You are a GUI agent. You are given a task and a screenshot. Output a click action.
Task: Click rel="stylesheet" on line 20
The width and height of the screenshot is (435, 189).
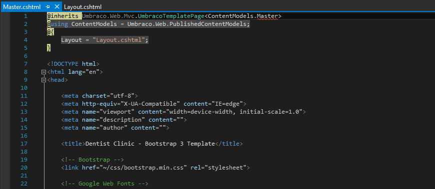218,168
